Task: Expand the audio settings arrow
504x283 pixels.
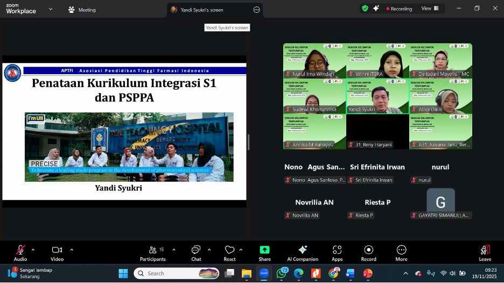Action: click(x=33, y=250)
